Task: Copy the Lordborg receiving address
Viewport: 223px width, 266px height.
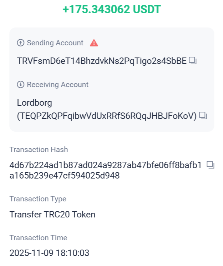Action: [203, 116]
